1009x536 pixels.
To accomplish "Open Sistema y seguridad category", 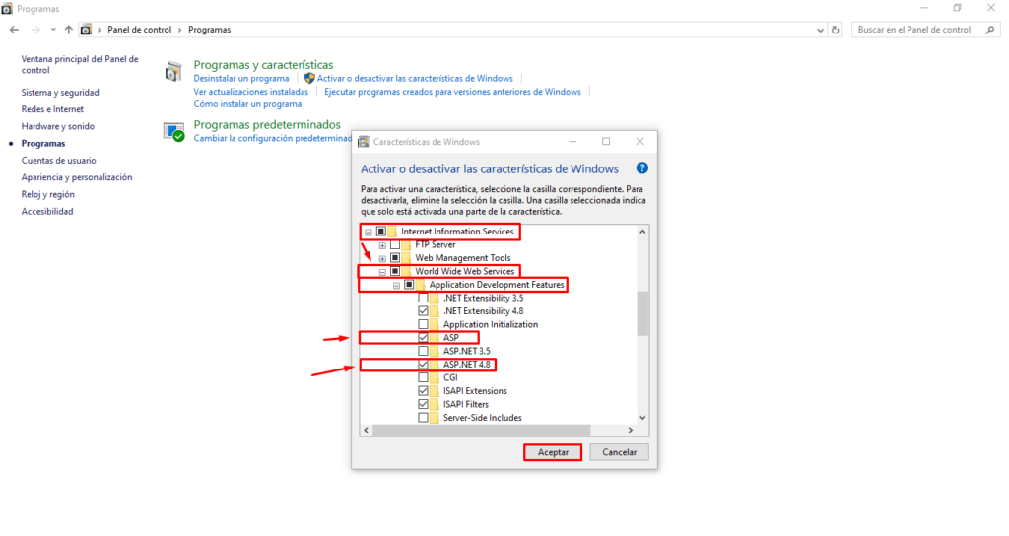I will [60, 92].
